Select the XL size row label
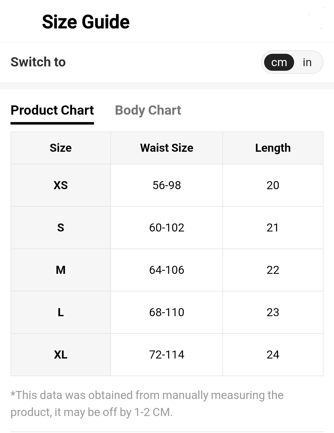The height and width of the screenshot is (433, 334). (61, 354)
